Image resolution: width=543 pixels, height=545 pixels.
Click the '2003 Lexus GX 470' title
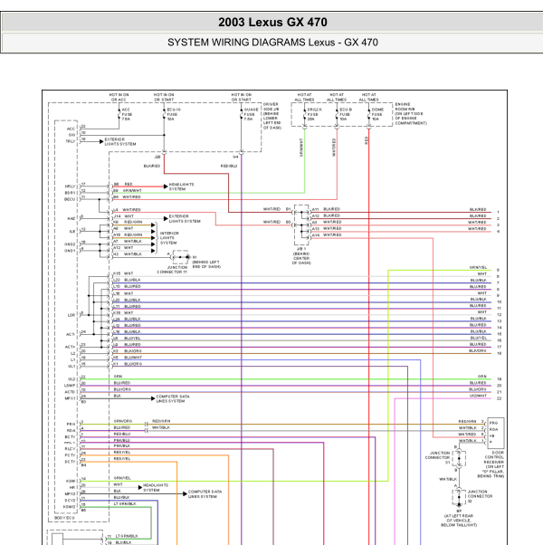(272, 23)
